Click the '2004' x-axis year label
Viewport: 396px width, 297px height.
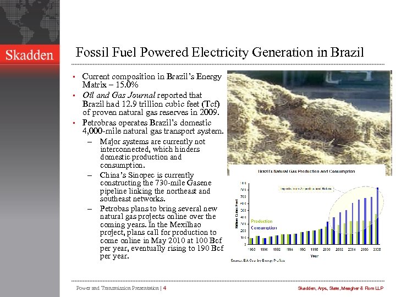coord(352,249)
